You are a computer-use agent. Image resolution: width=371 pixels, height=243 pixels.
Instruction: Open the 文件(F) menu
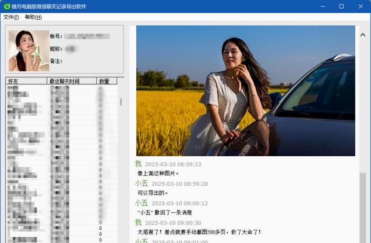11,17
